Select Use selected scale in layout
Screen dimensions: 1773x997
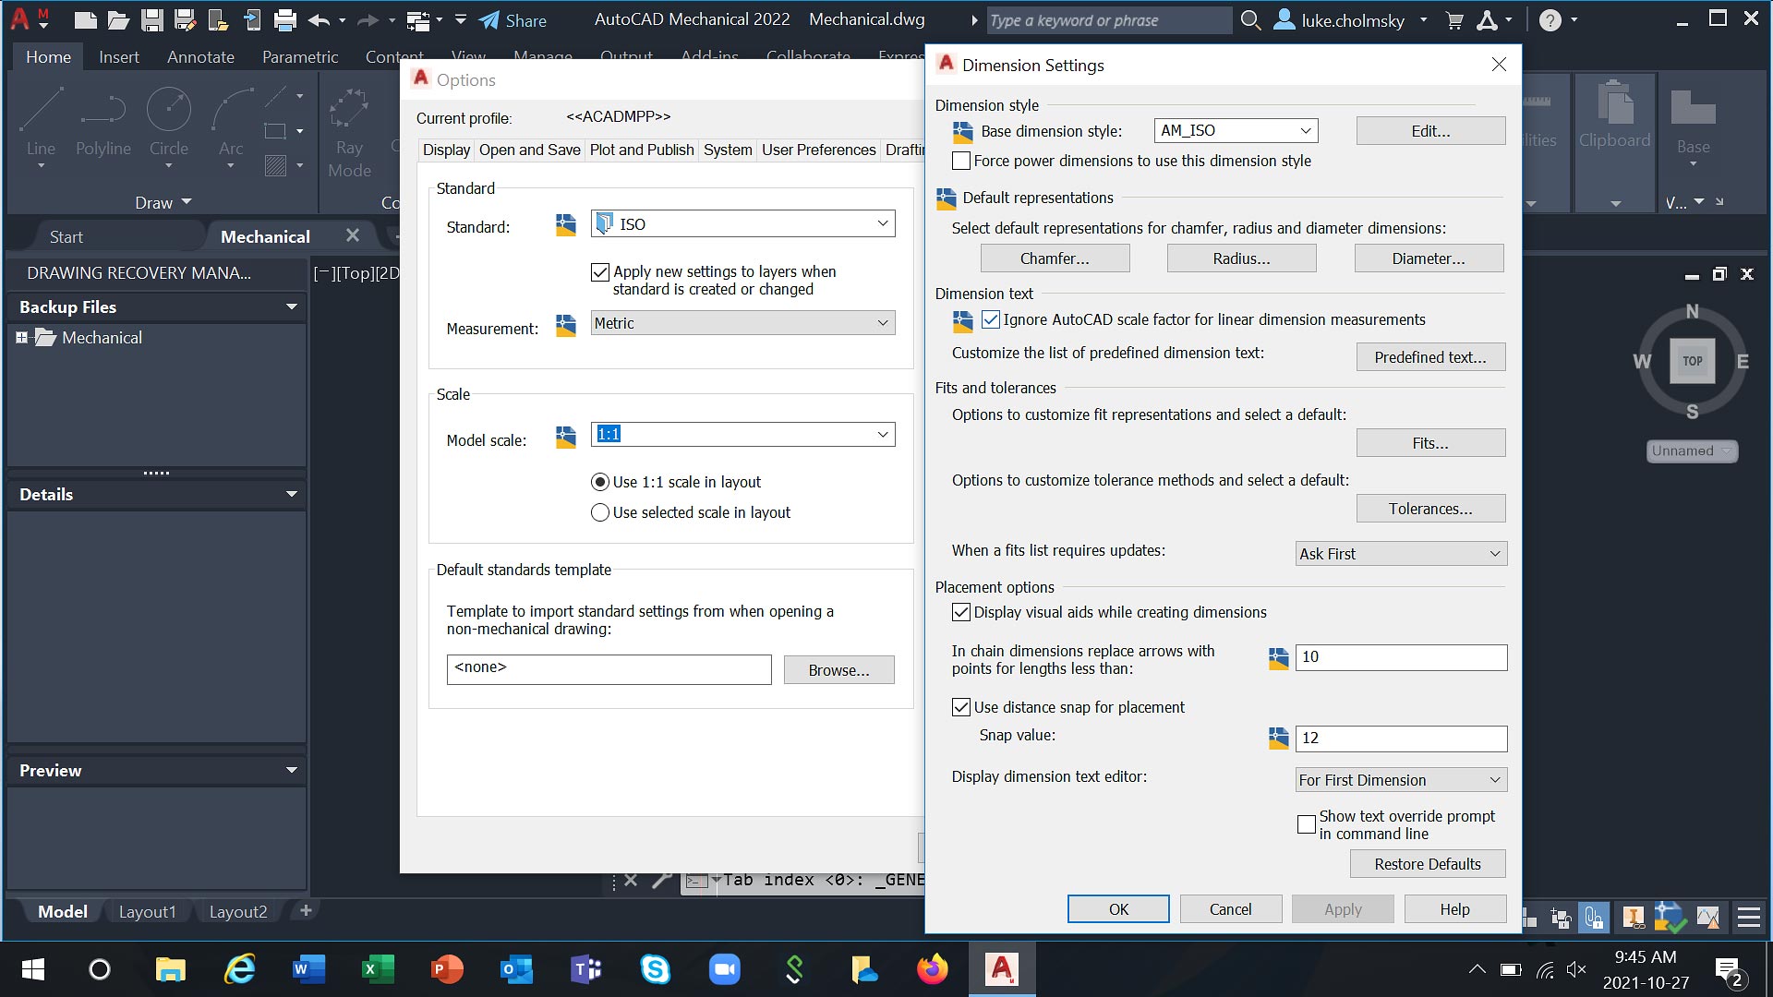pyautogui.click(x=600, y=512)
